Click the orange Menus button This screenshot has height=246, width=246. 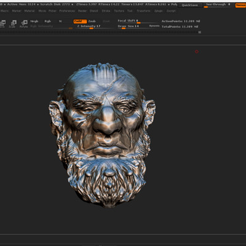pos(240,5)
